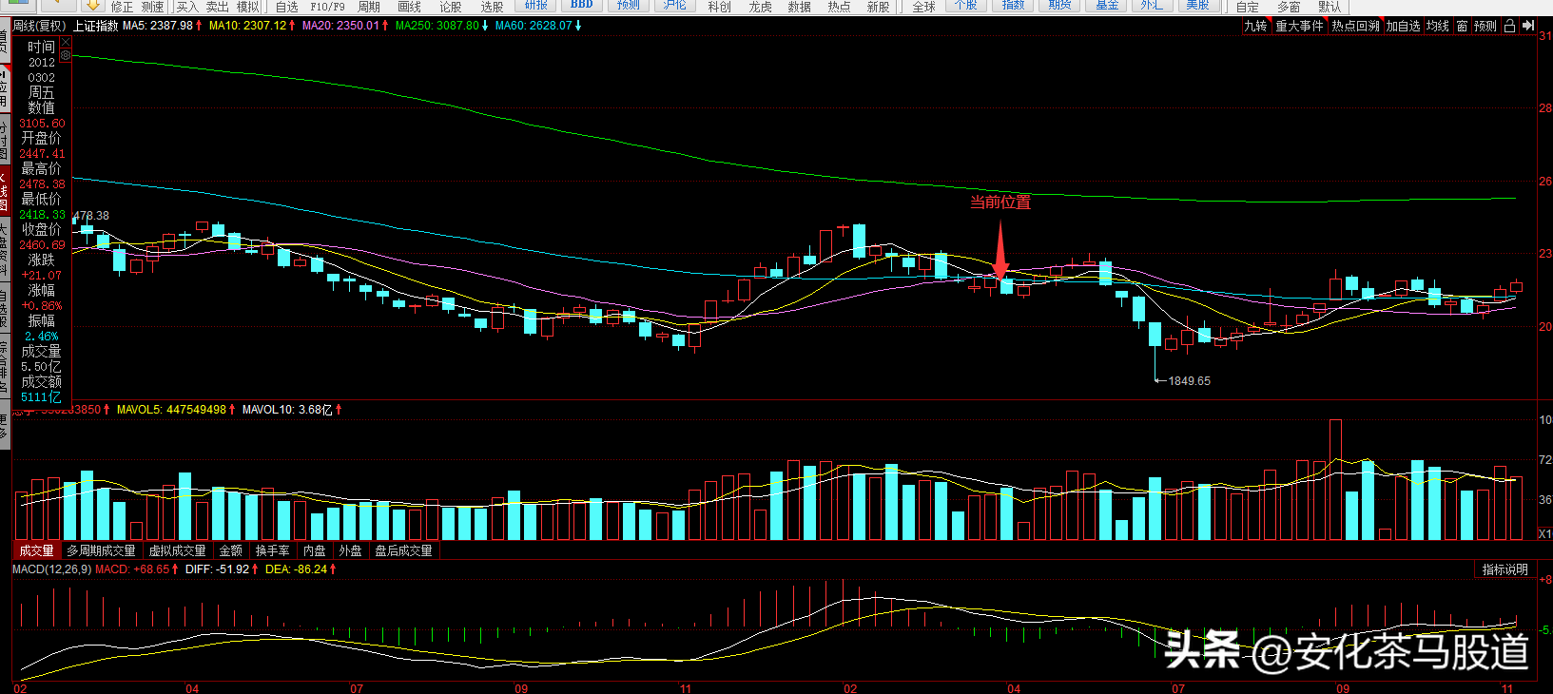
Task: Switch to the 多周期成交量 tab
Action: [101, 550]
